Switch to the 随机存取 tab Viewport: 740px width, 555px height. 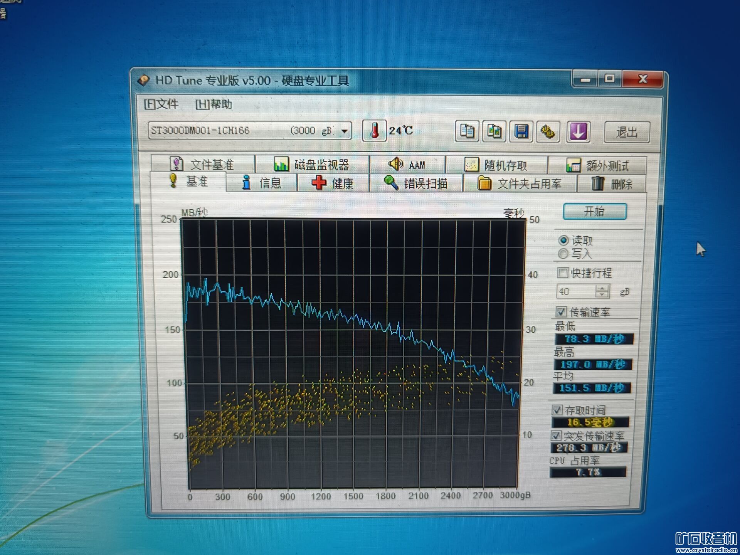pos(496,165)
